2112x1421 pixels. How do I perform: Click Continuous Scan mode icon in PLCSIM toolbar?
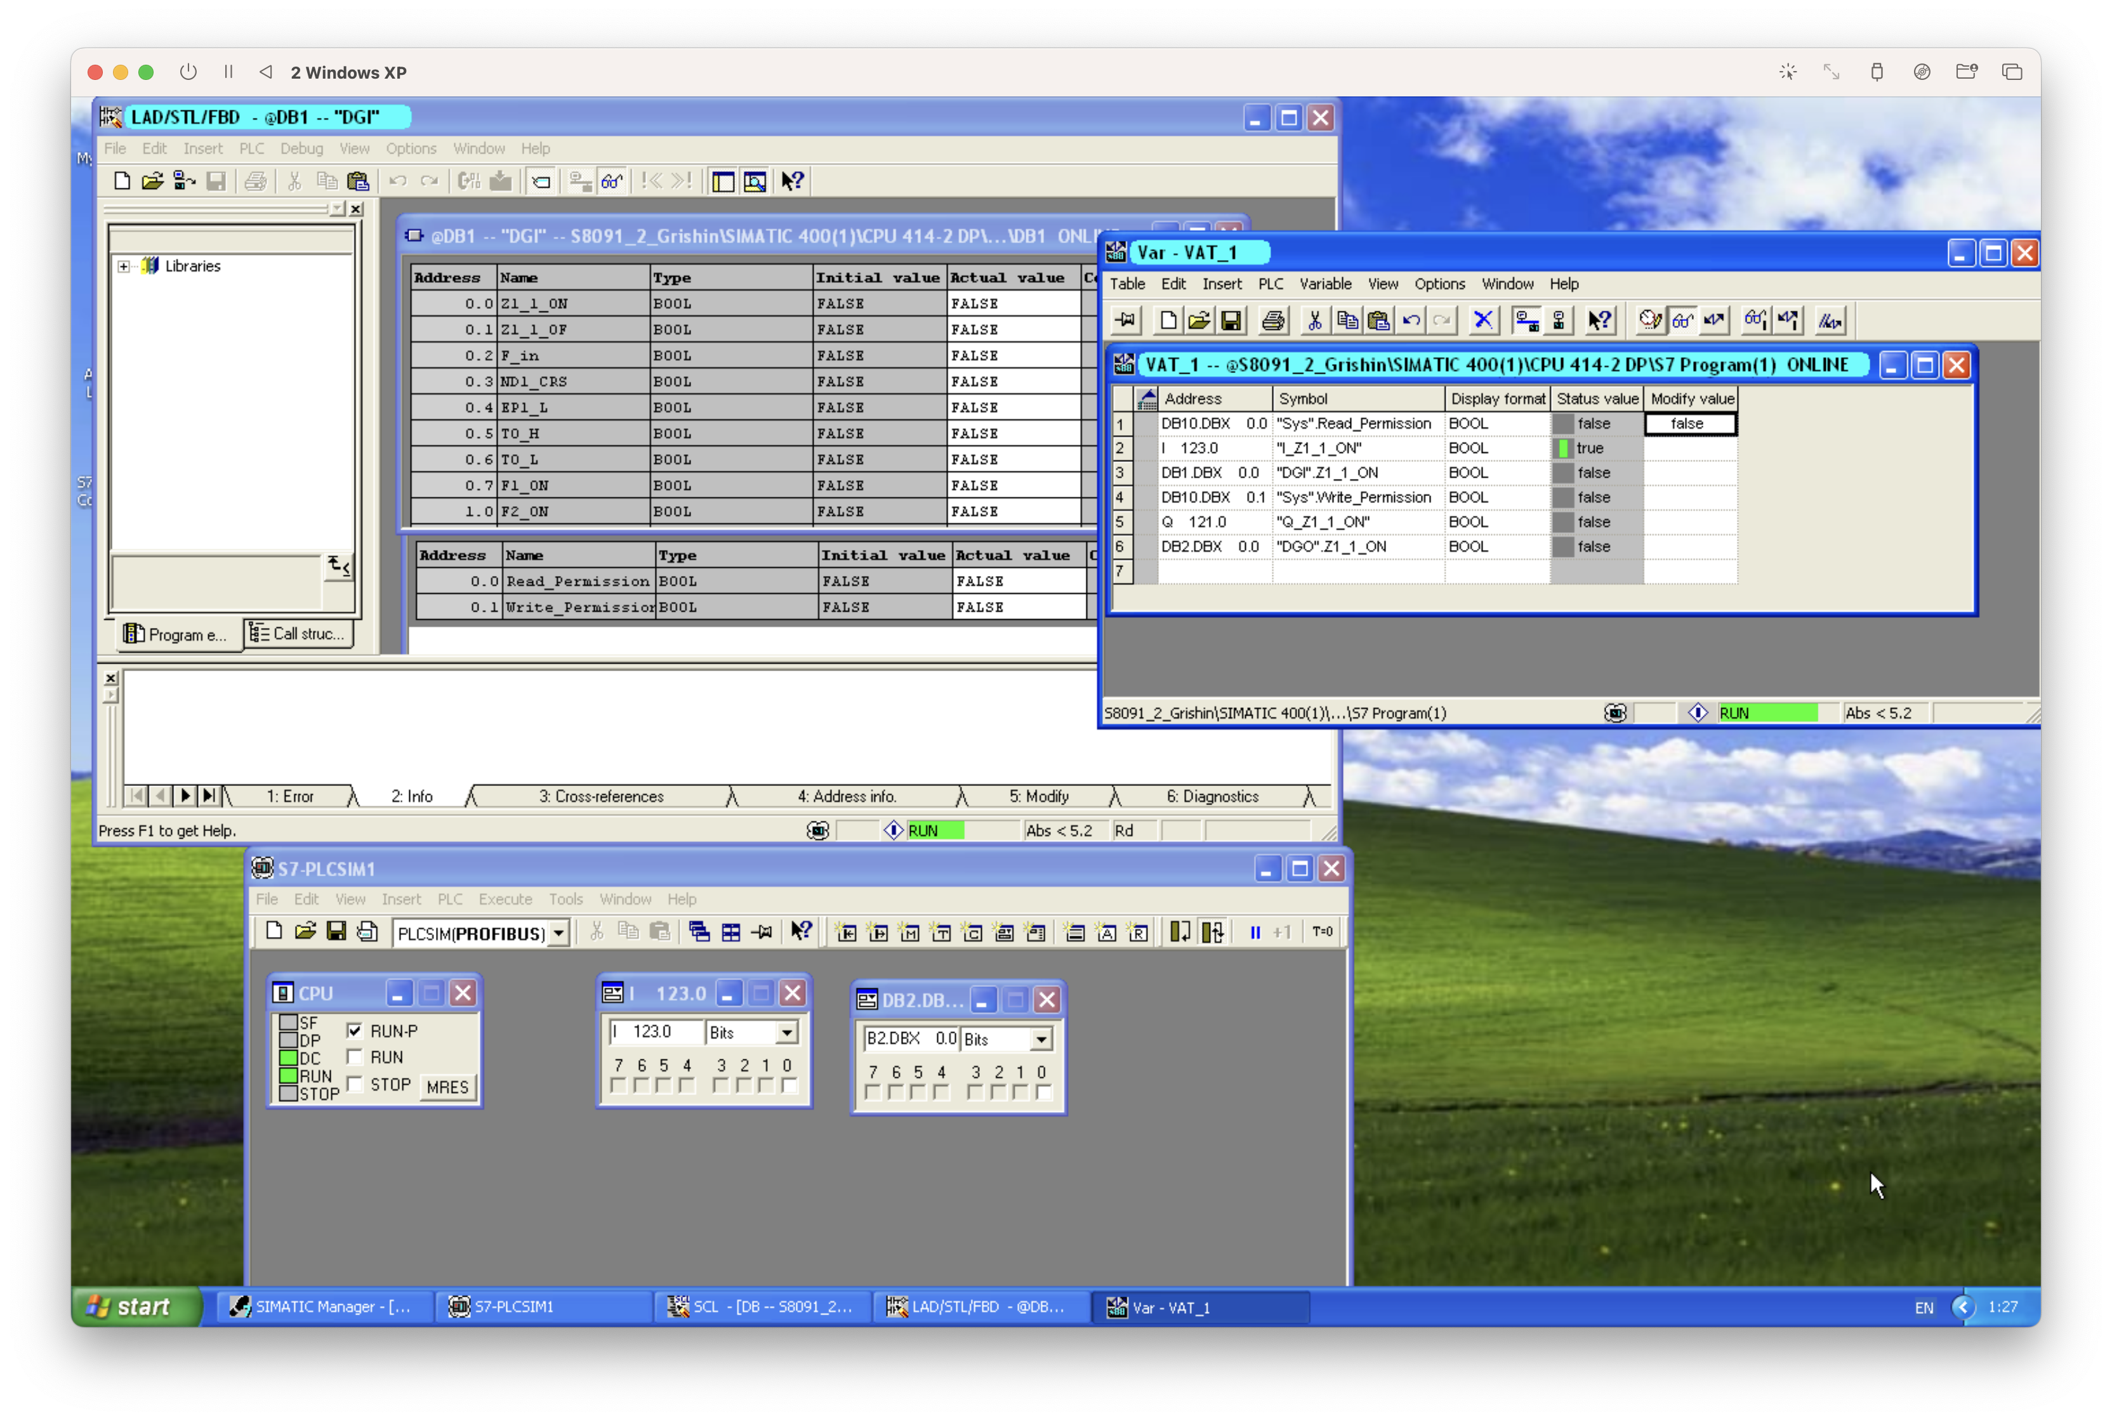pos(1212,932)
